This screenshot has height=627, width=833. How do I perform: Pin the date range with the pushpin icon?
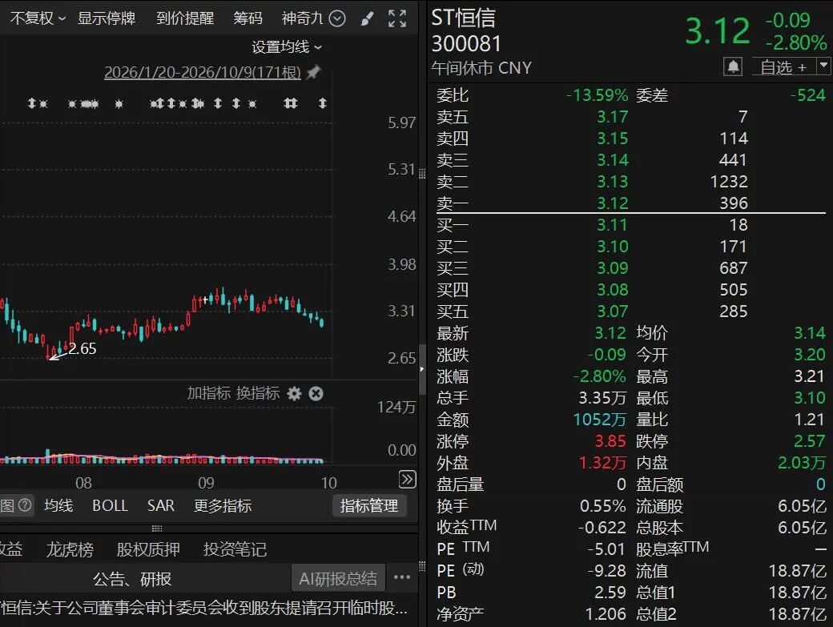[x=313, y=72]
